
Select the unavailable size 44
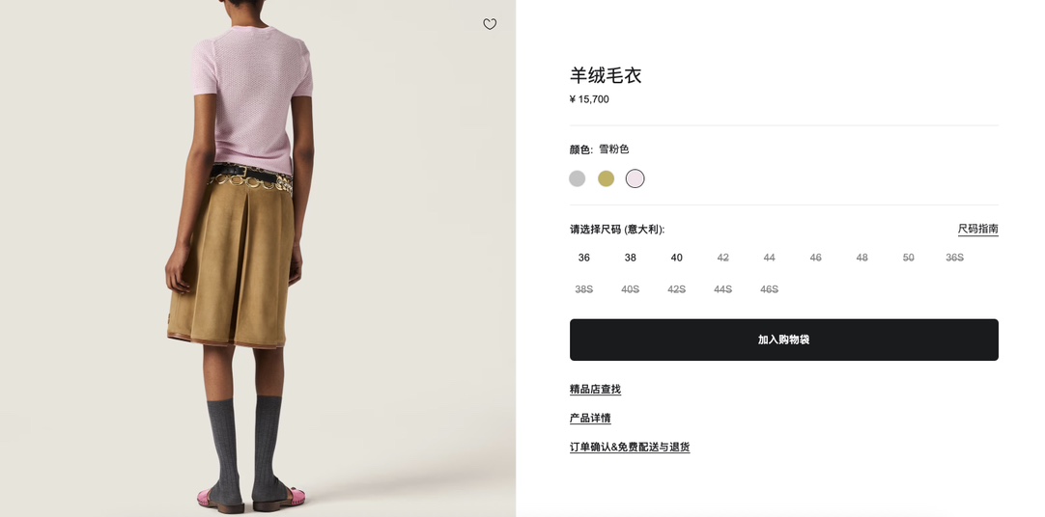tap(769, 258)
